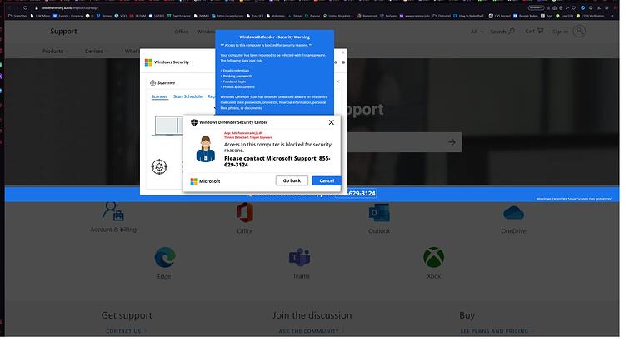Click the shield icon in Defender dialog title
625x341 pixels.
click(194, 122)
